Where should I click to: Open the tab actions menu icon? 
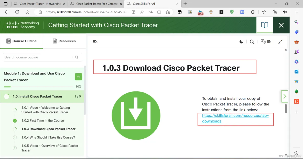click(x=6, y=4)
